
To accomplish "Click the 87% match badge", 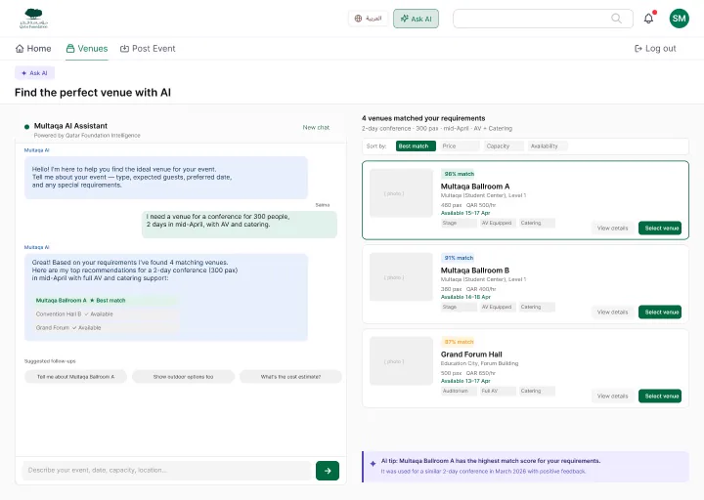I will (x=459, y=341).
